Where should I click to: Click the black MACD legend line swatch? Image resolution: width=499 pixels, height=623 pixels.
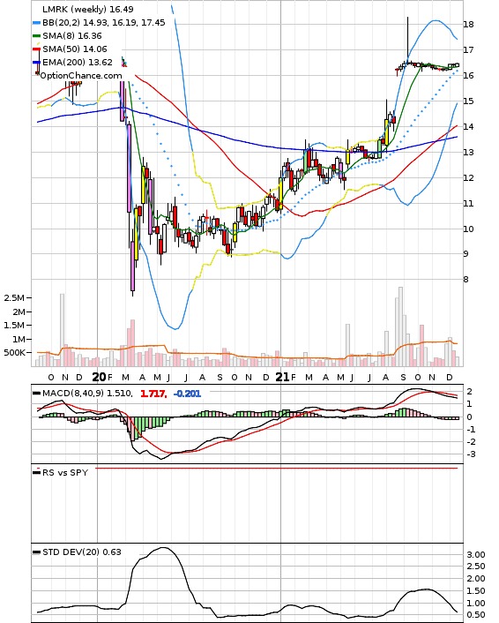(36, 394)
